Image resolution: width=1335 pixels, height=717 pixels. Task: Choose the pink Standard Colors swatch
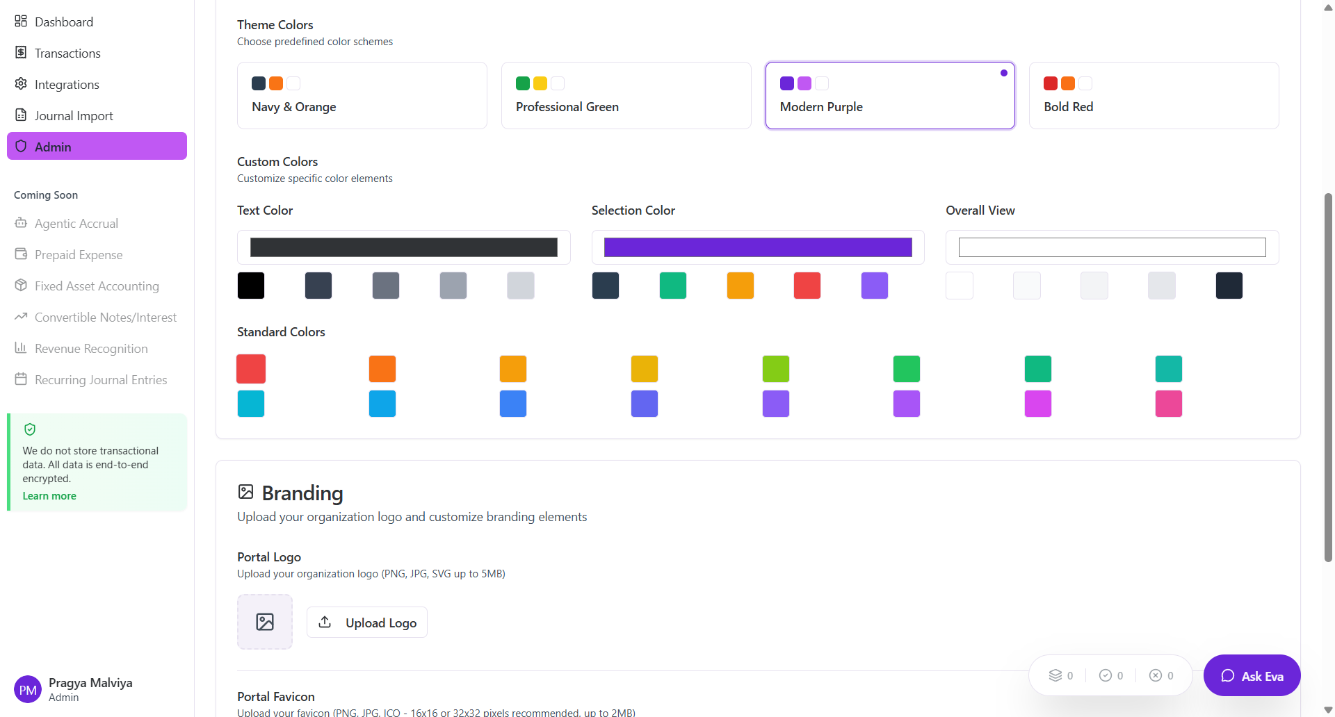pos(1168,404)
